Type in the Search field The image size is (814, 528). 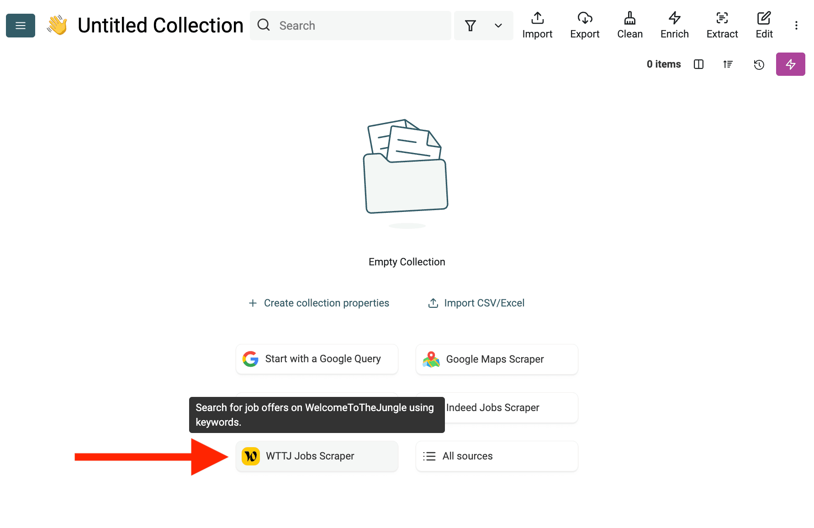356,26
